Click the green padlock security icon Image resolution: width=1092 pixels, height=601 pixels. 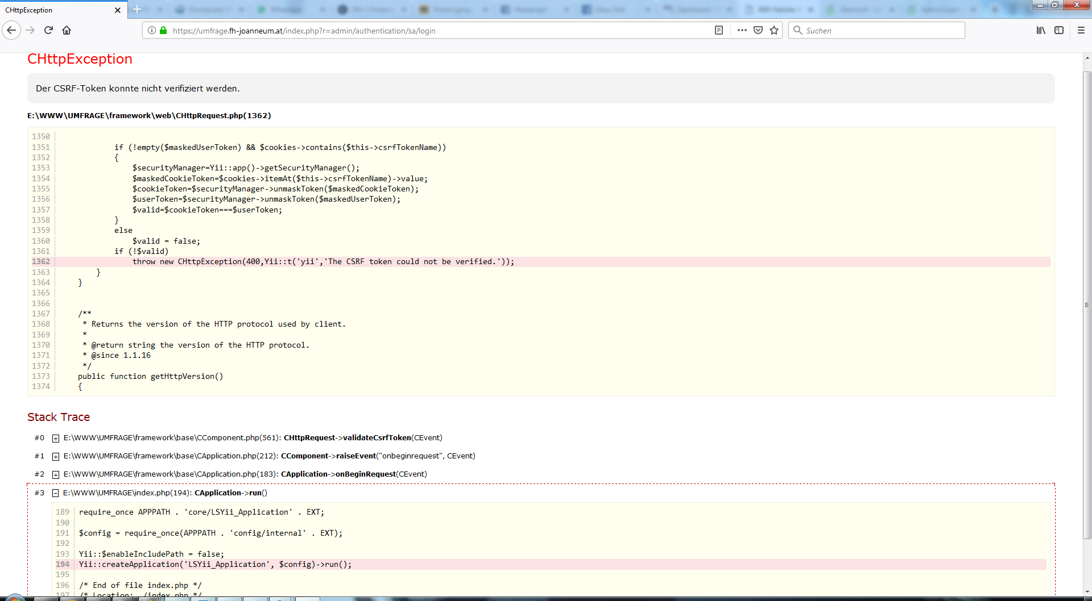[163, 31]
